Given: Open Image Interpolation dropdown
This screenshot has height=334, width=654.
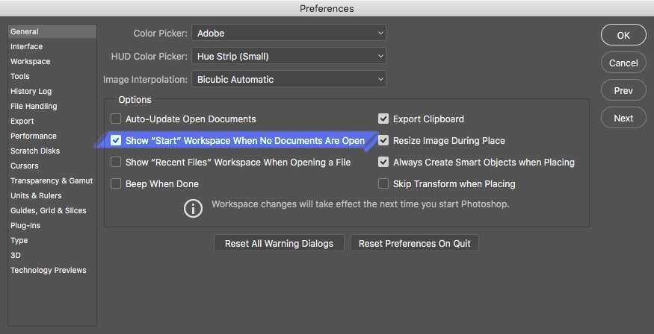Looking at the screenshot, I should pyautogui.click(x=289, y=79).
